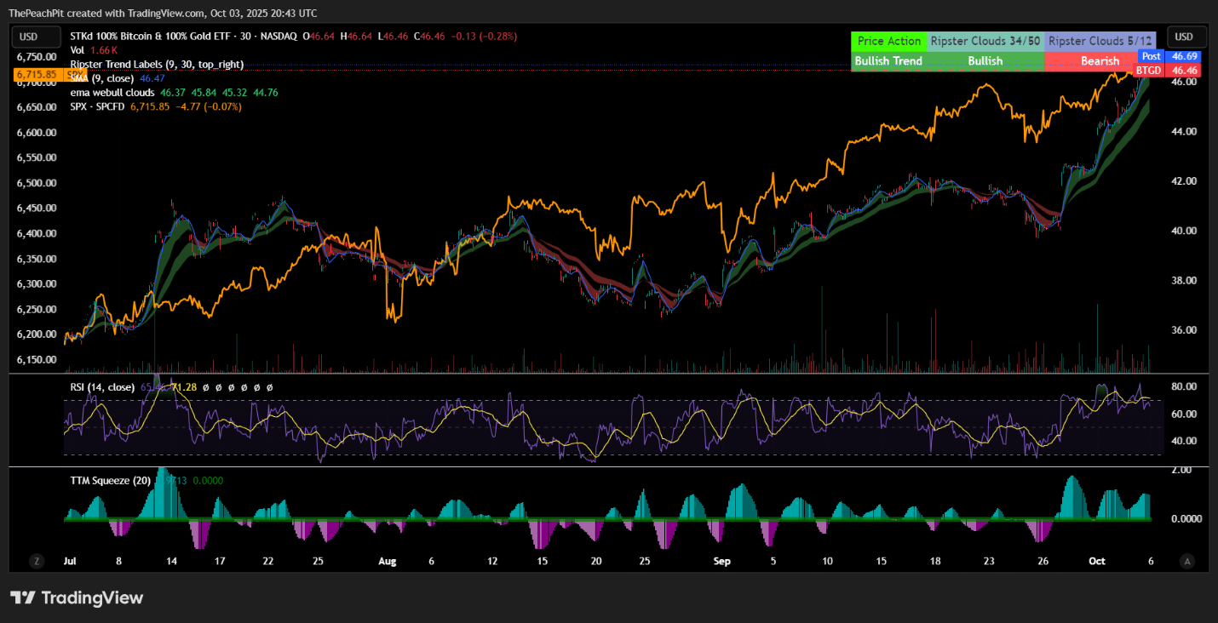Switch to the "Ripster Clouds 5/12" tab
1218x623 pixels.
pos(1101,40)
